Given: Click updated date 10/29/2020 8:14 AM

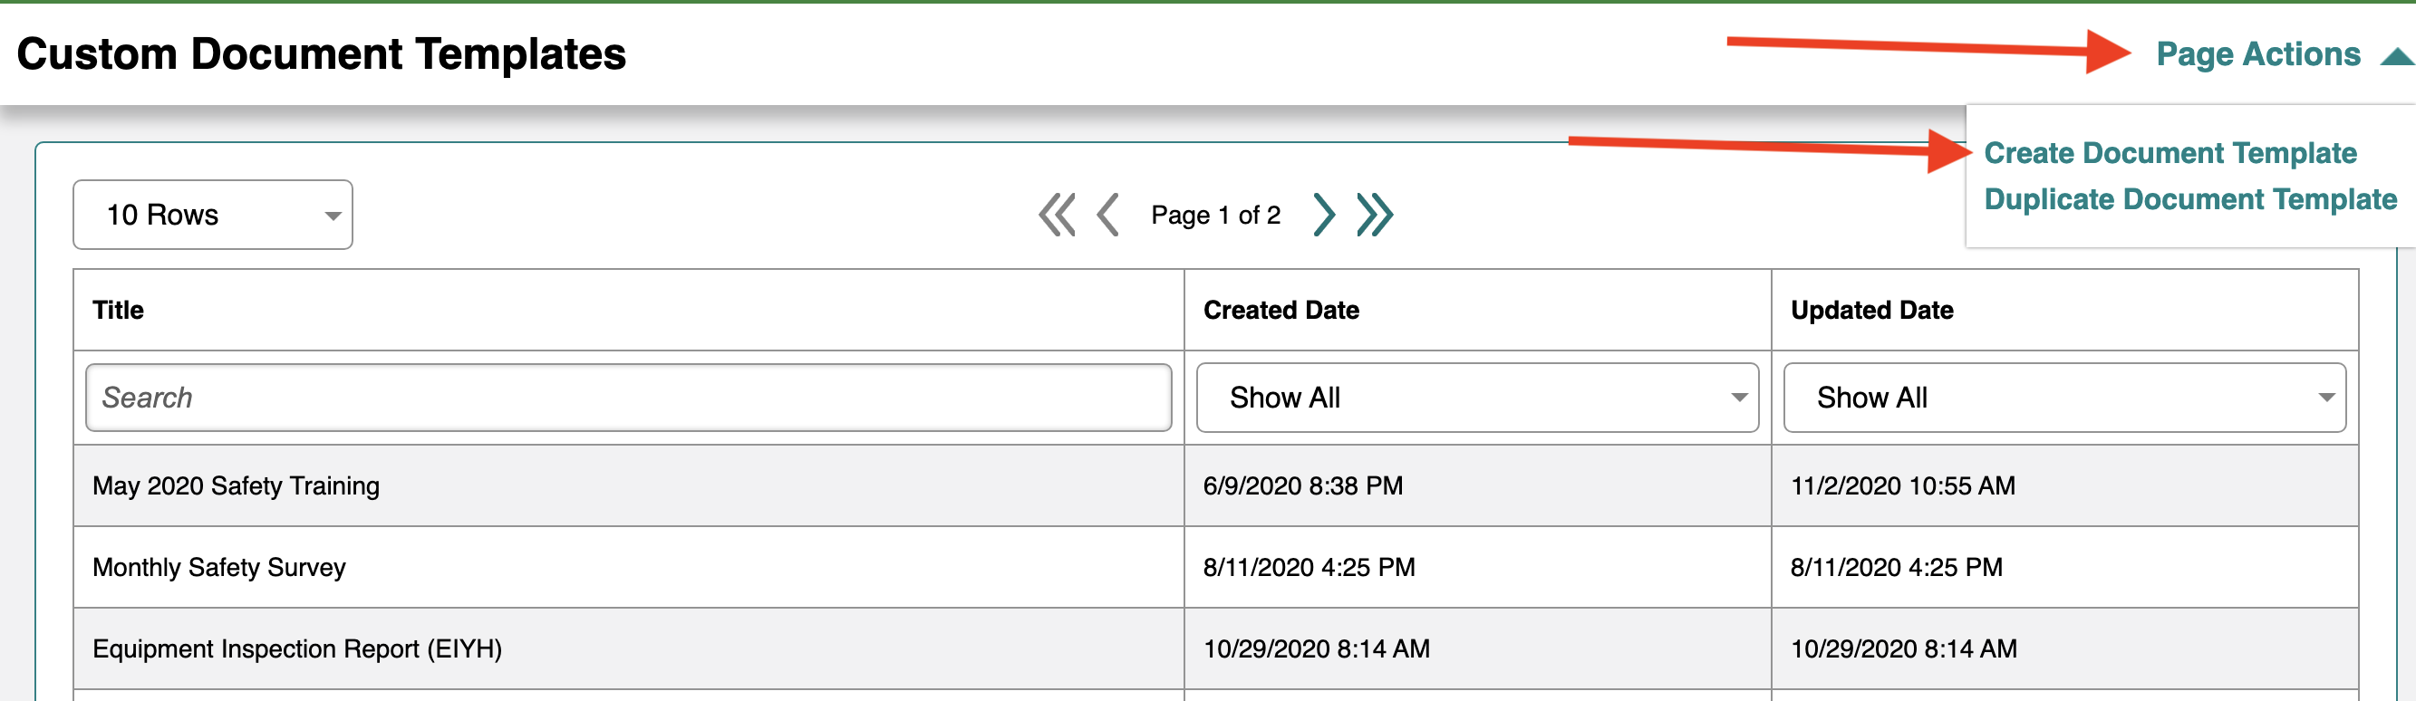Looking at the screenshot, I should (x=1904, y=648).
